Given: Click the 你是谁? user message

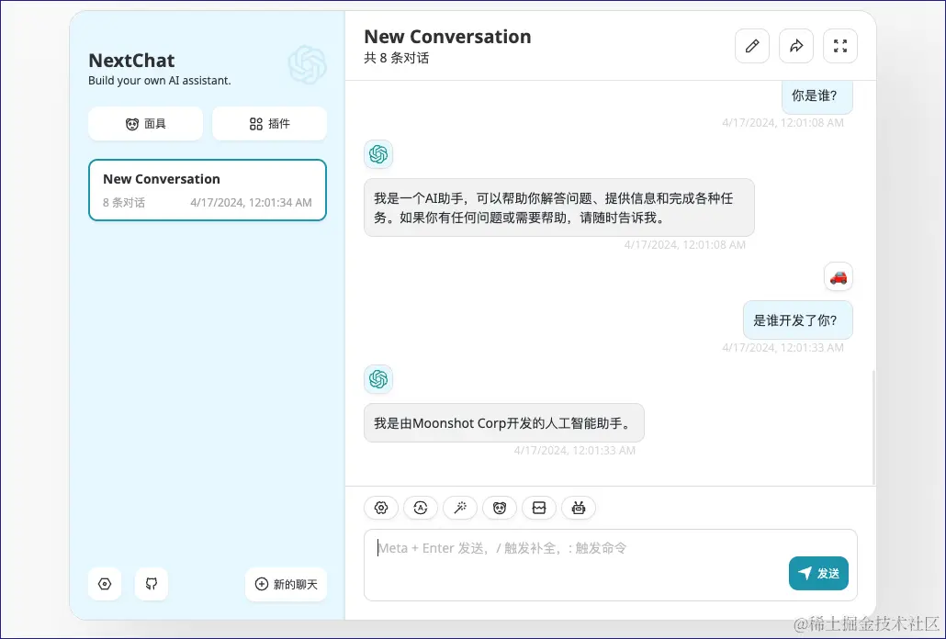Looking at the screenshot, I should [817, 95].
